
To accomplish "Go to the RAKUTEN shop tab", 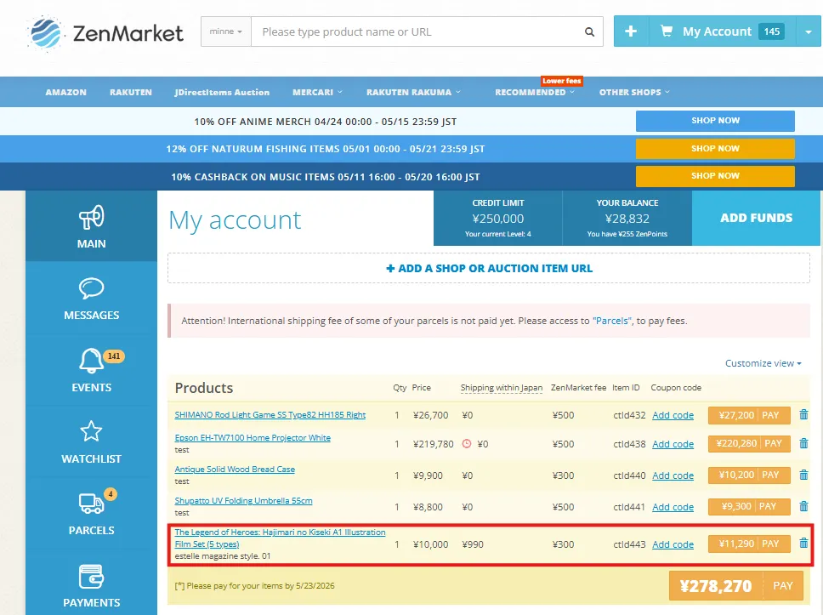I will (x=131, y=92).
